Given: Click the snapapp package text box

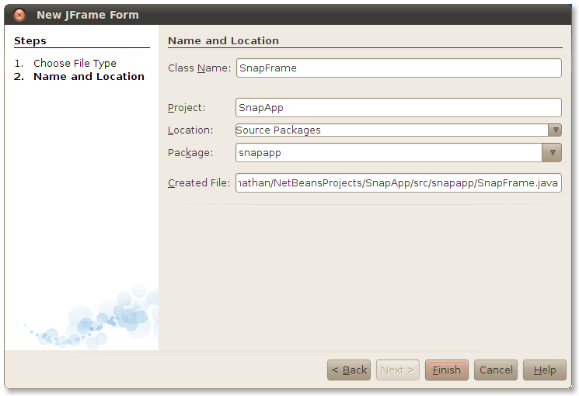Looking at the screenshot, I should pyautogui.click(x=388, y=153).
